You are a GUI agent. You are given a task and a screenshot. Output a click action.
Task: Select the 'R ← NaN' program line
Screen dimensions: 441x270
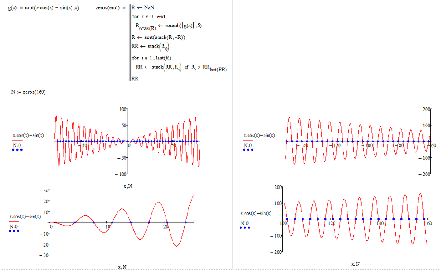point(143,7)
